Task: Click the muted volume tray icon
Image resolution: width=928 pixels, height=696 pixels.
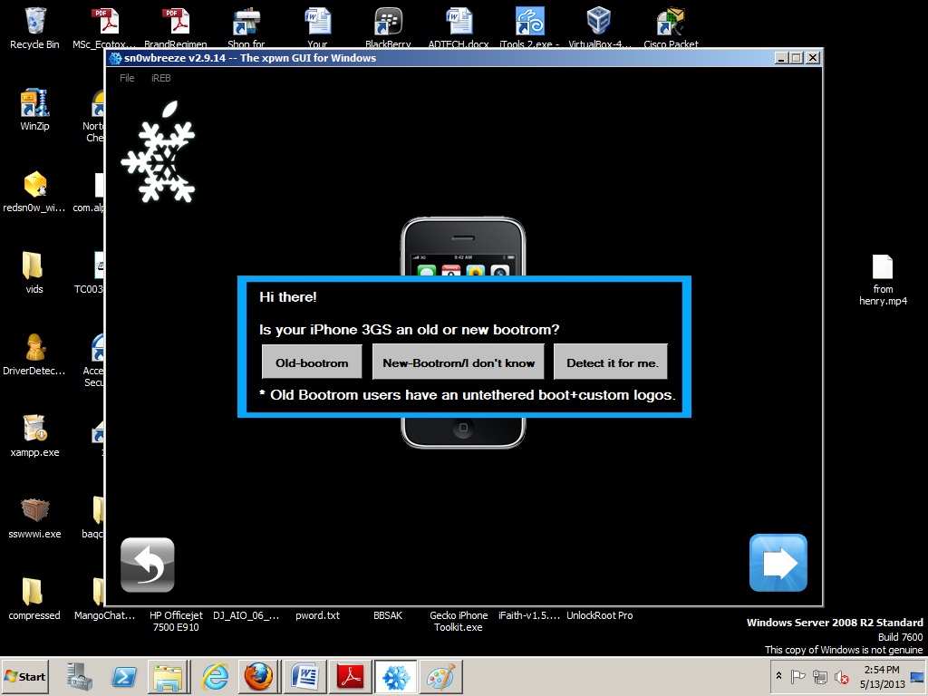Action: tap(841, 676)
